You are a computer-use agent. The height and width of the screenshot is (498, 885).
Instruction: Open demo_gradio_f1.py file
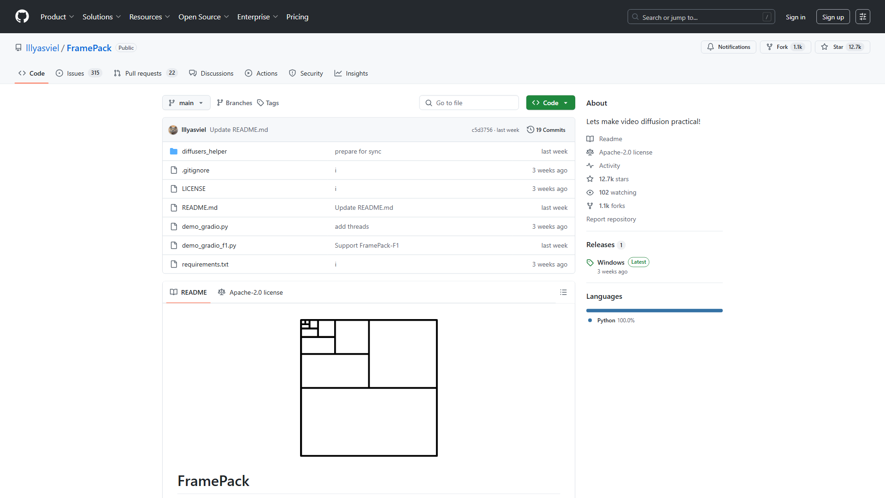(209, 245)
